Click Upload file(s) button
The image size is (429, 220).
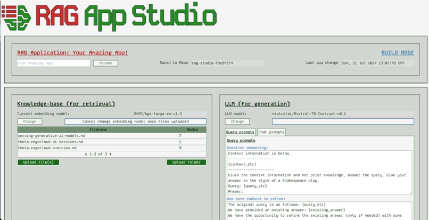pyautogui.click(x=38, y=162)
